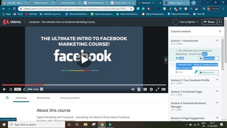Toggle closed captions
This screenshot has width=227, height=128.
tap(145, 89)
